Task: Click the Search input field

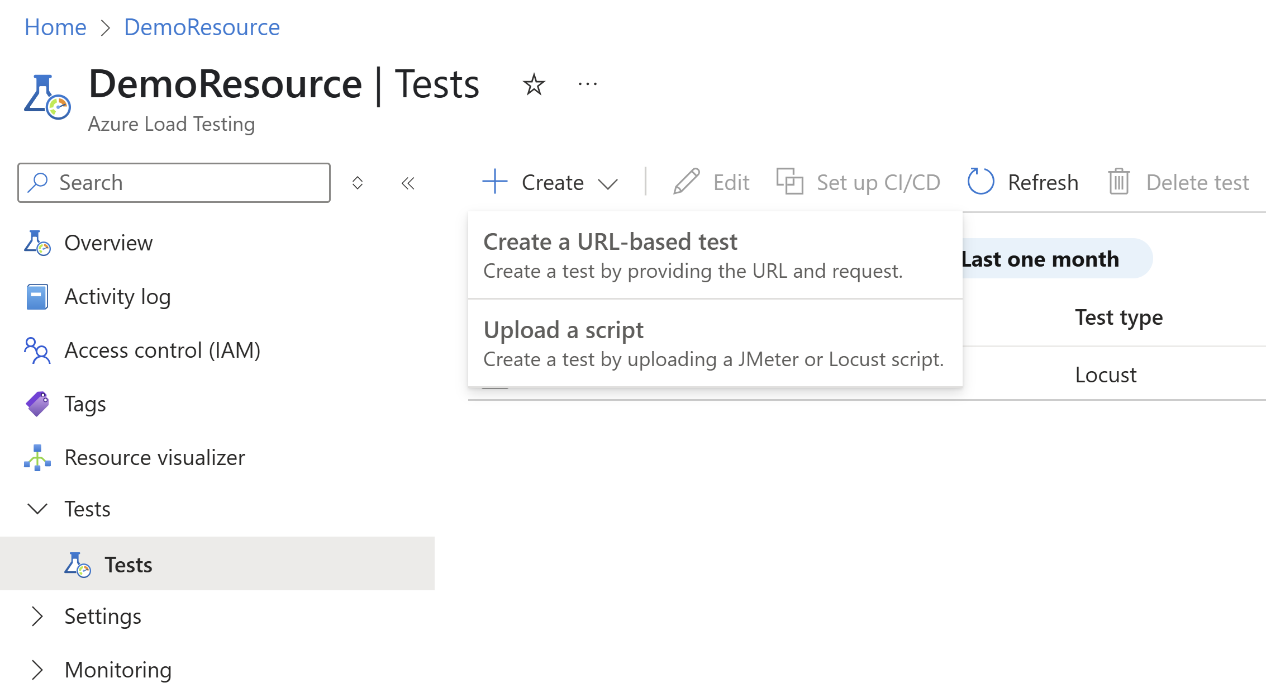Action: point(174,182)
